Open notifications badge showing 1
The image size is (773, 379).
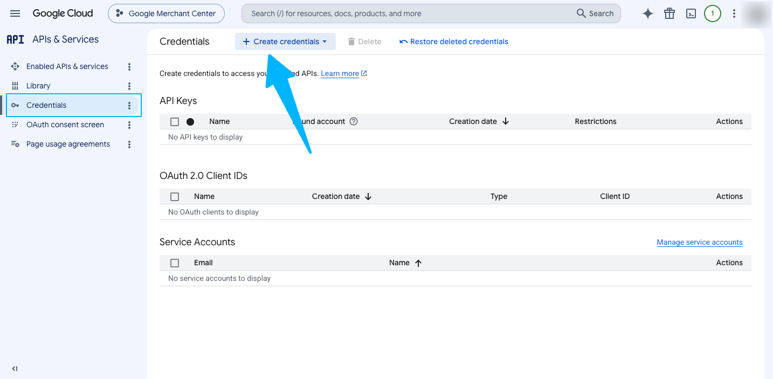(x=713, y=13)
